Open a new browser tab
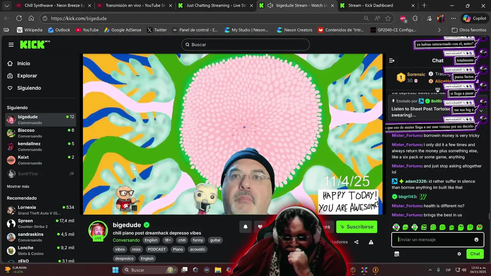This screenshot has width=491, height=276. tap(424, 5)
